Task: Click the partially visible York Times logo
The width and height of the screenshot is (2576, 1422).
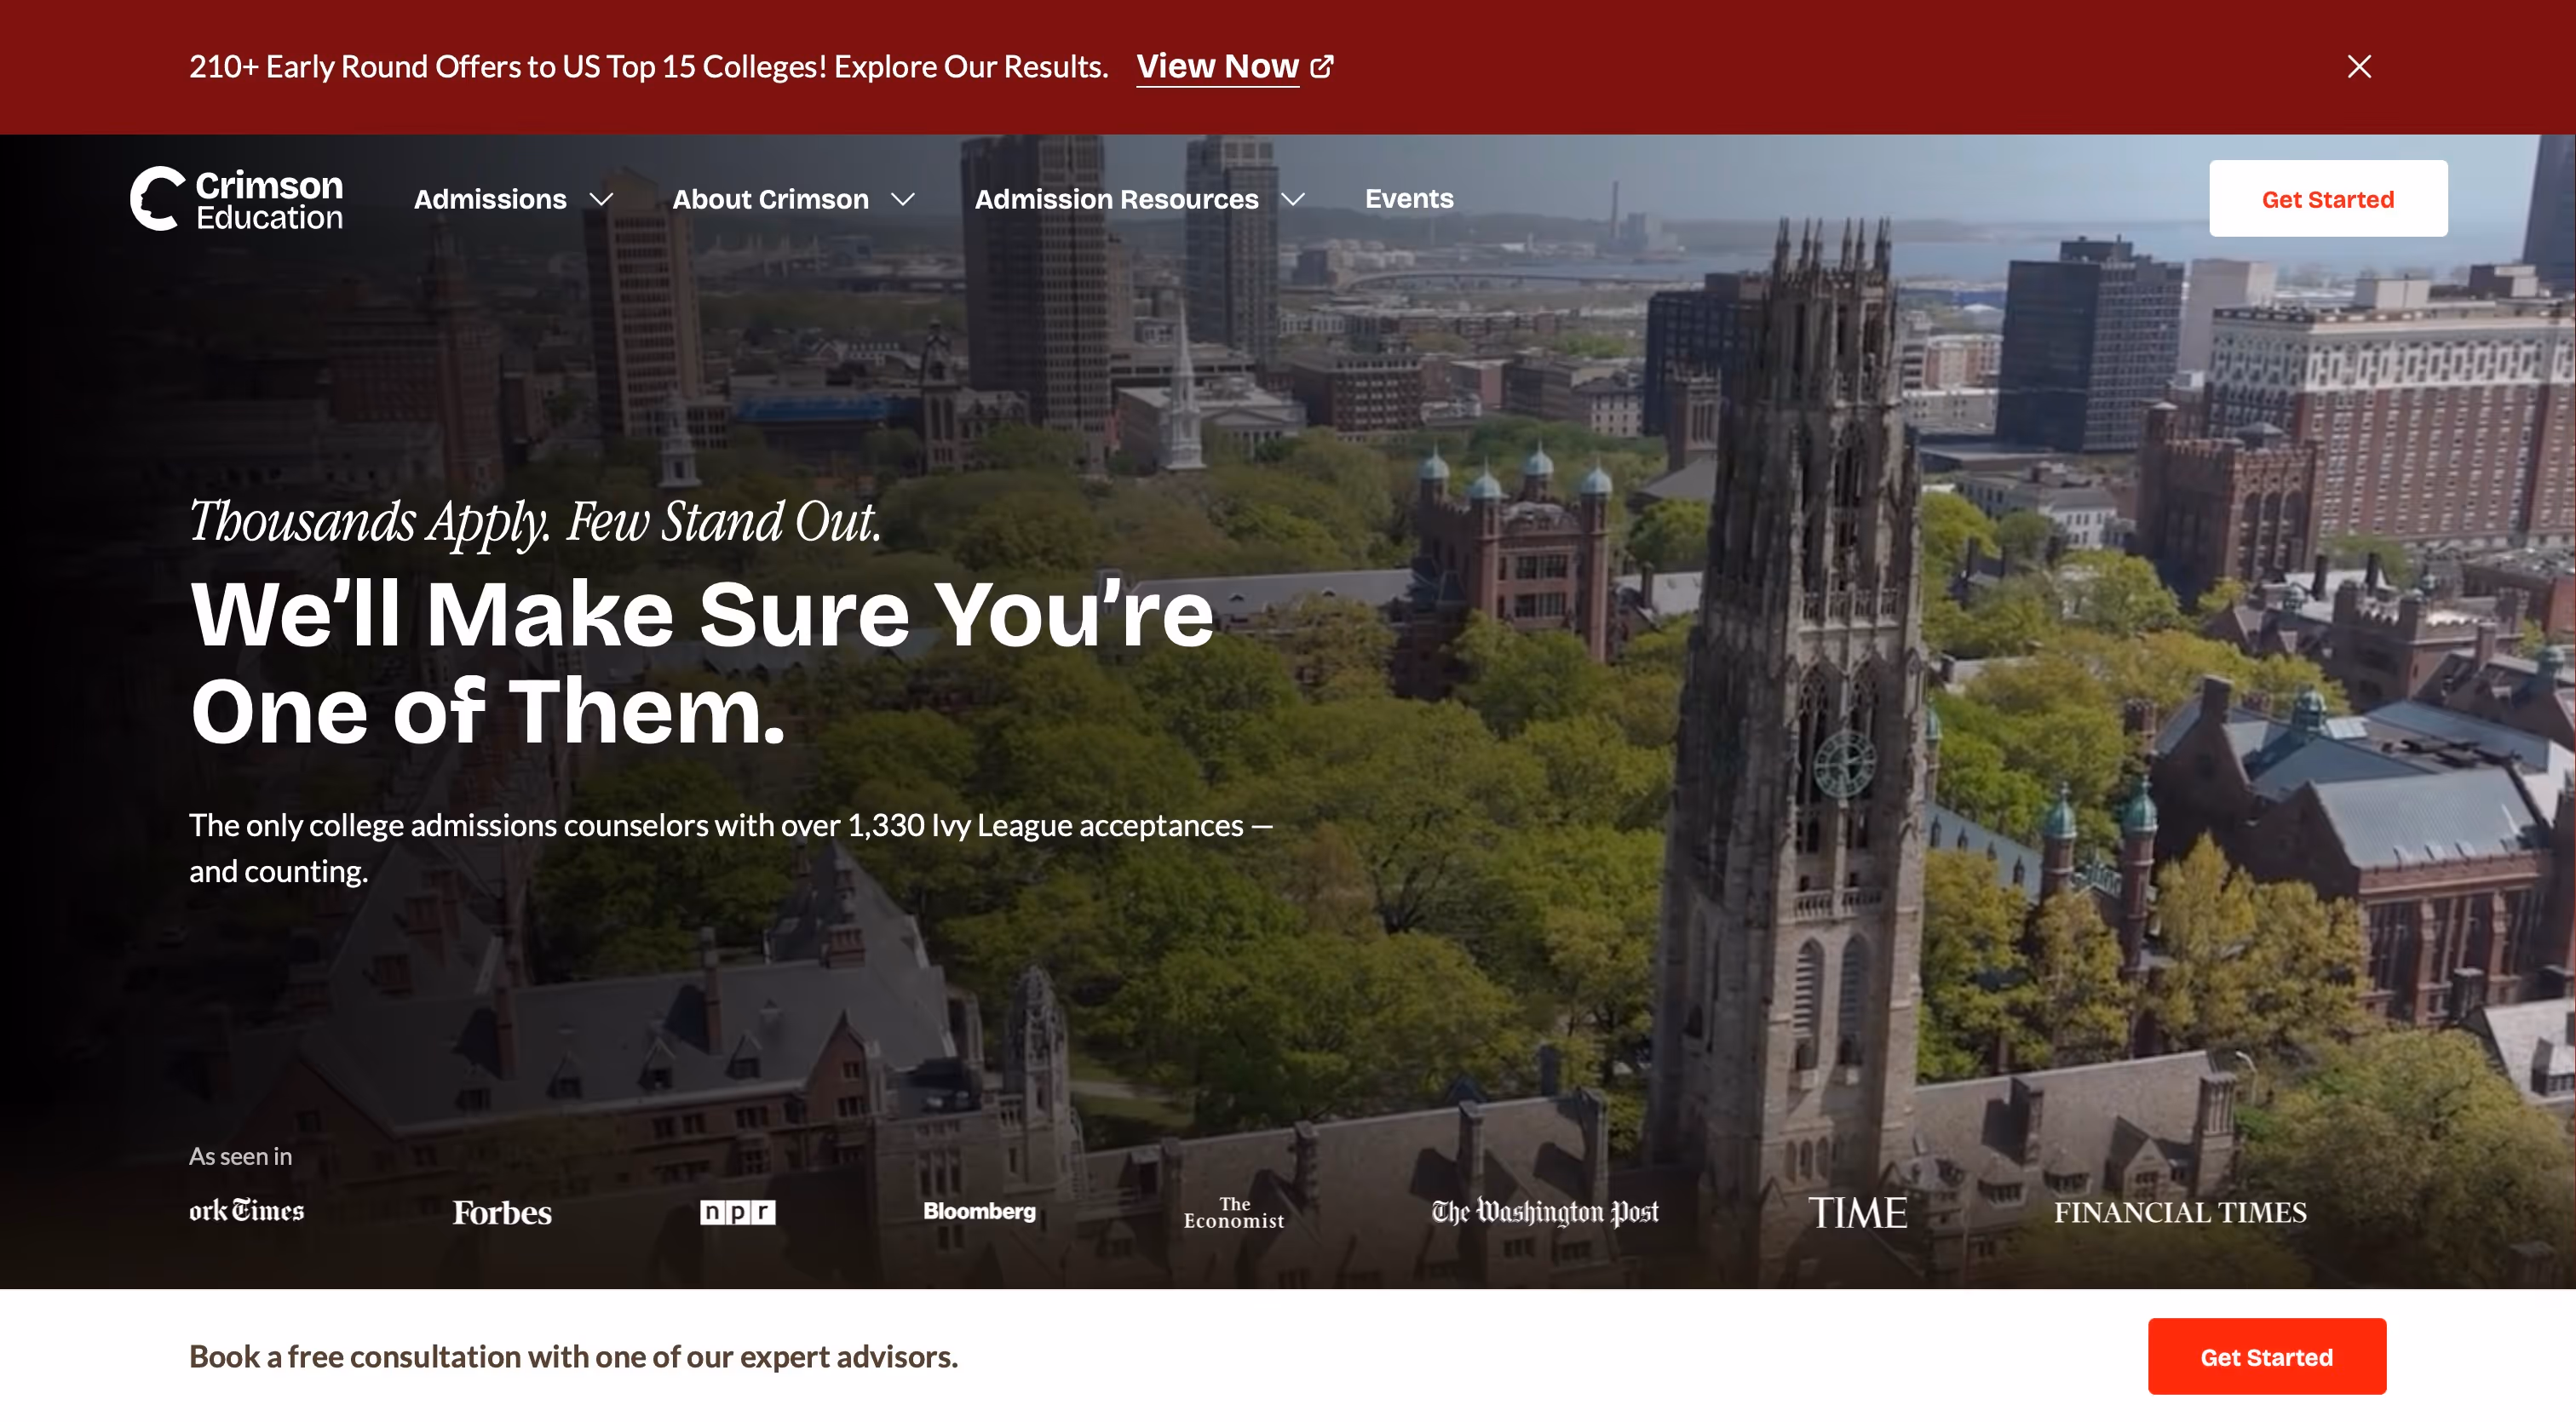Action: (247, 1211)
